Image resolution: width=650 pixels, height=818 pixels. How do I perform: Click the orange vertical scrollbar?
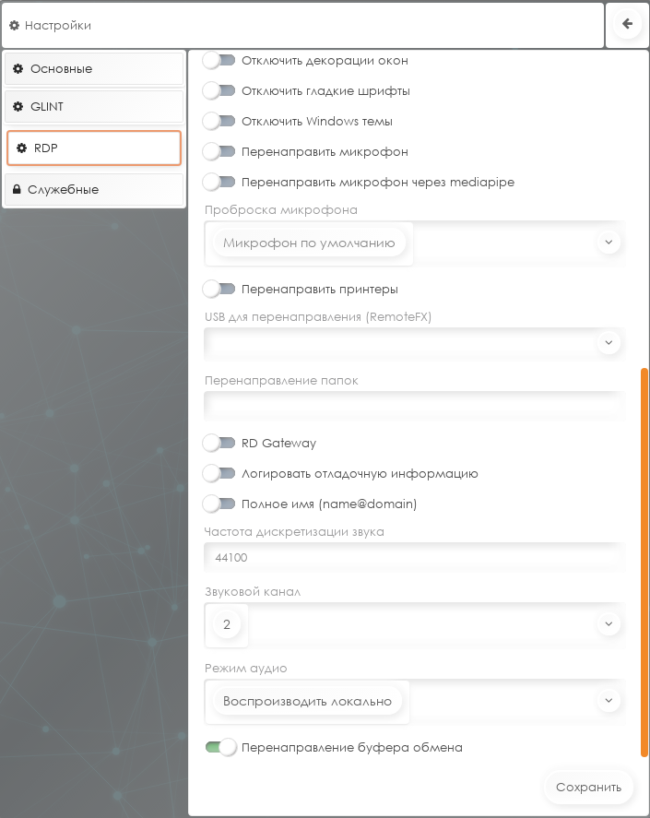click(644, 563)
